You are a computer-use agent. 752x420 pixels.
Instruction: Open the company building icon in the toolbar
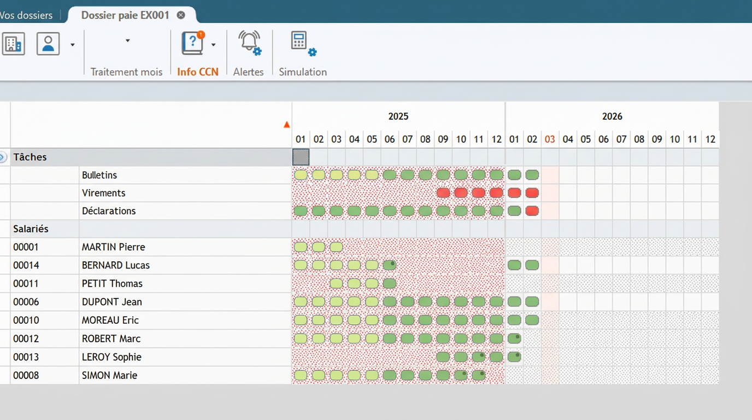coord(13,44)
